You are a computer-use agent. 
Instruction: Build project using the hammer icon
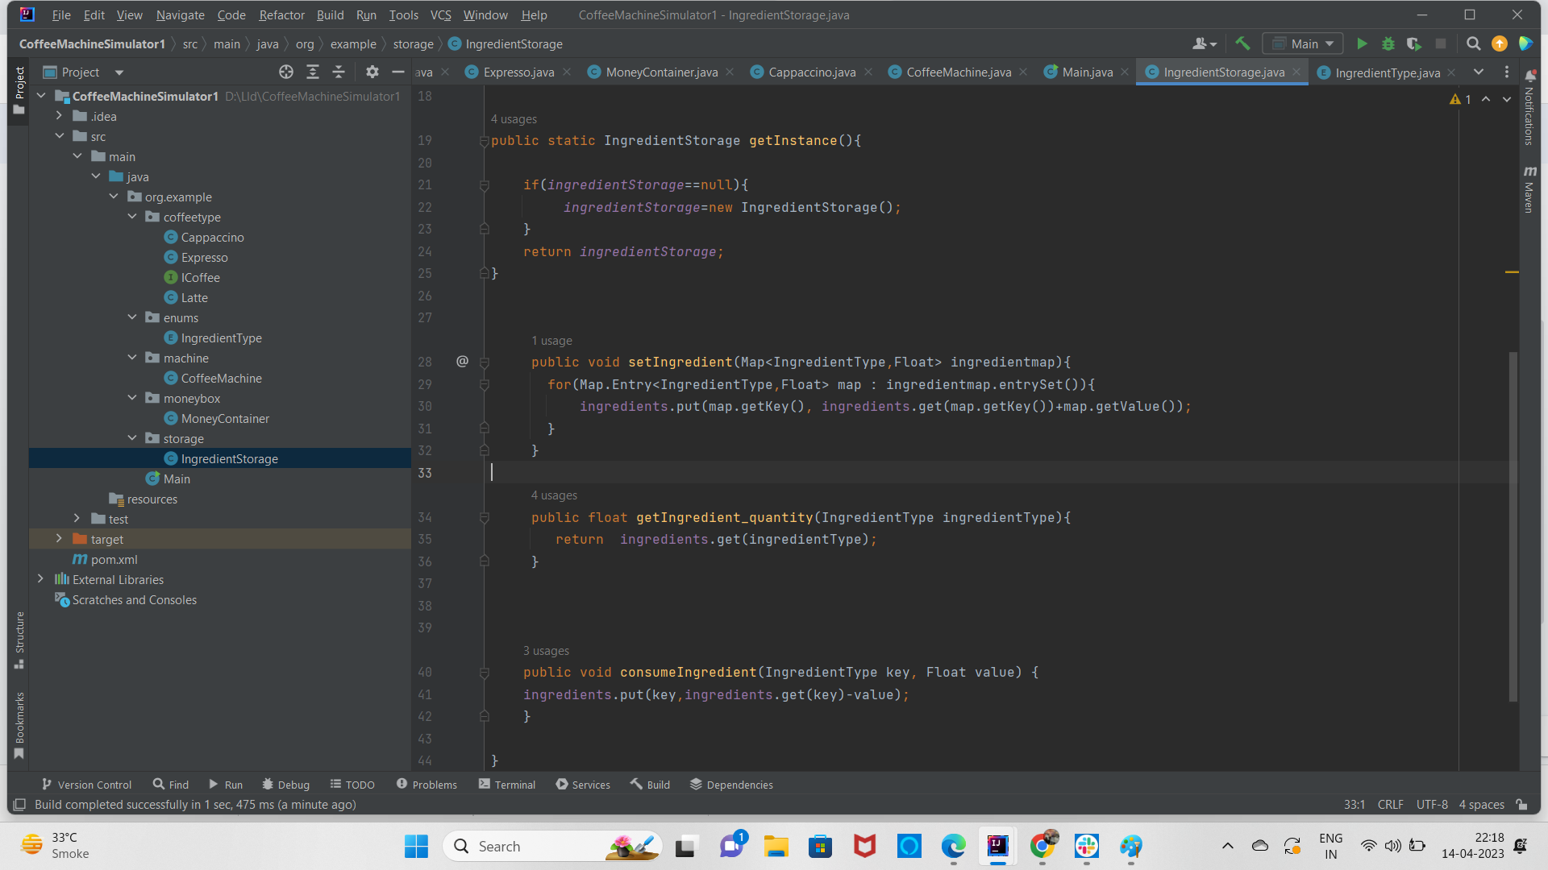click(1242, 43)
